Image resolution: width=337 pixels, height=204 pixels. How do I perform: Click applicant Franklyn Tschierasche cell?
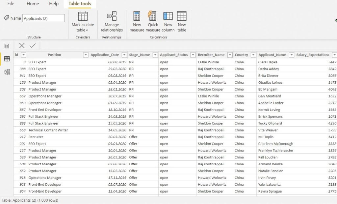(275, 151)
